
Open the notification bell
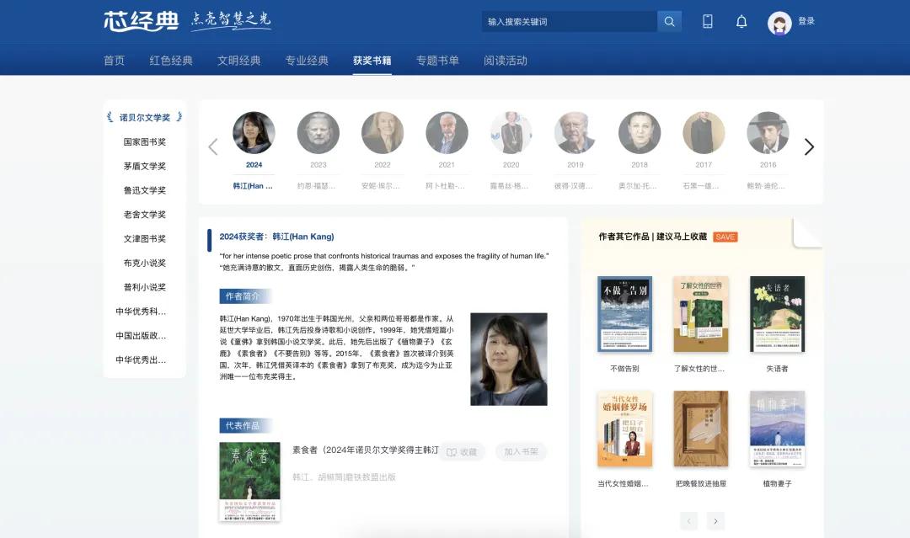(741, 22)
